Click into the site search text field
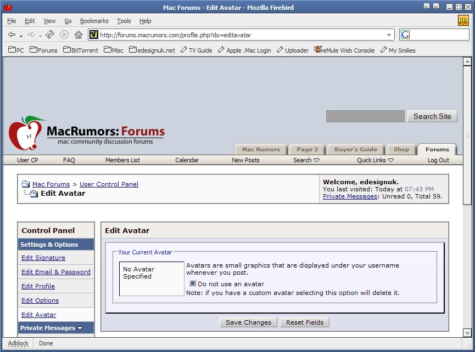The image size is (475, 352). click(365, 116)
